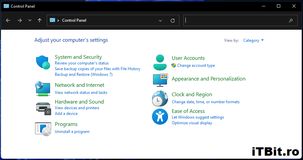Click the Hardware and Sound printer icon
Image resolution: width=303 pixels, height=160 pixels.
[x=43, y=108]
